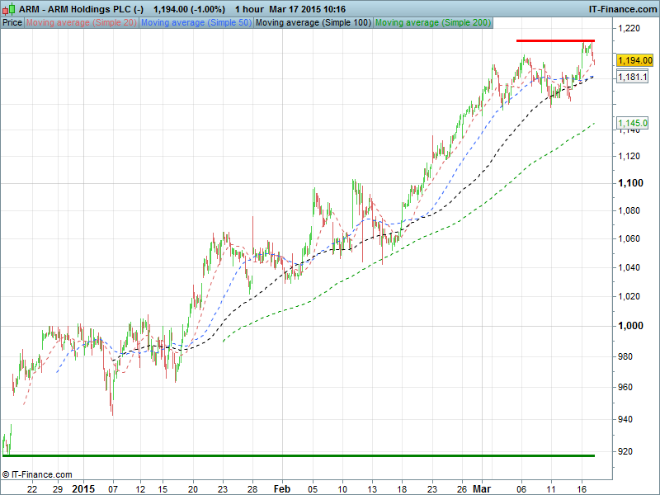
Task: Select Moving average (Simple 20) label
Action: [x=82, y=22]
